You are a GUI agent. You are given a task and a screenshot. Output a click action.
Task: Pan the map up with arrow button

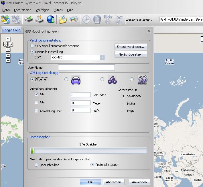tap(8, 39)
